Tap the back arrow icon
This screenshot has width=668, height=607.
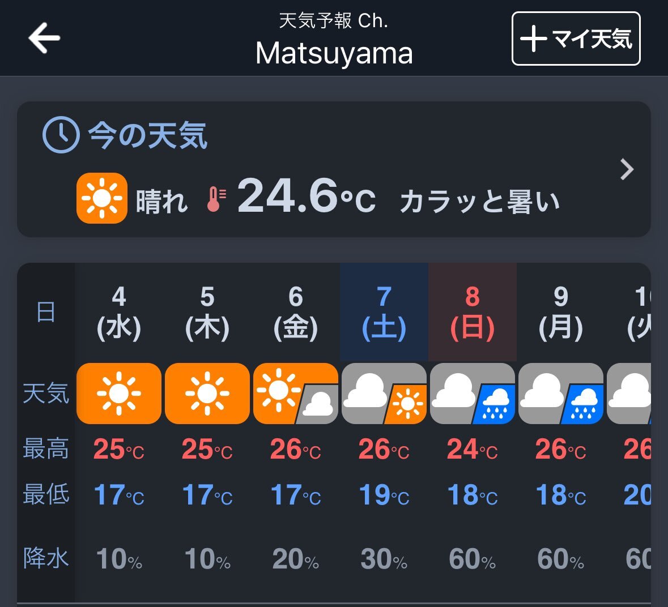44,39
